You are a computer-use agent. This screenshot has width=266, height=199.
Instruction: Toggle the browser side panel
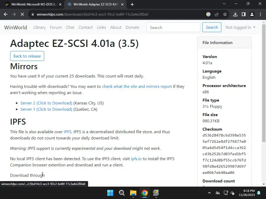(x=244, y=15)
